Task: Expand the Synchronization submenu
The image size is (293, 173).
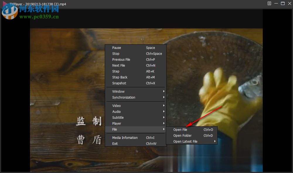Action: tap(124, 97)
